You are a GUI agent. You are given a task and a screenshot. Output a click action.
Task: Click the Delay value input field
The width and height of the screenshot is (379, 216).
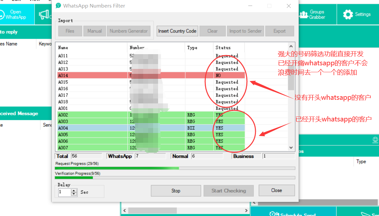click(x=65, y=192)
